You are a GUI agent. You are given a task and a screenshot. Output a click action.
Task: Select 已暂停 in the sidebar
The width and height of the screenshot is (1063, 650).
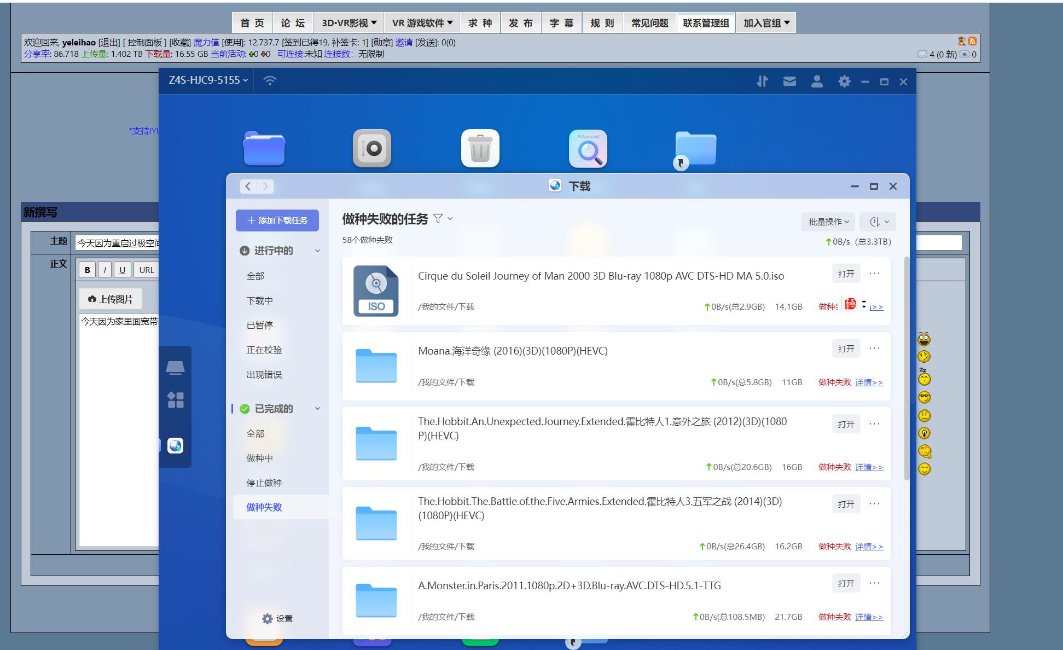(259, 325)
